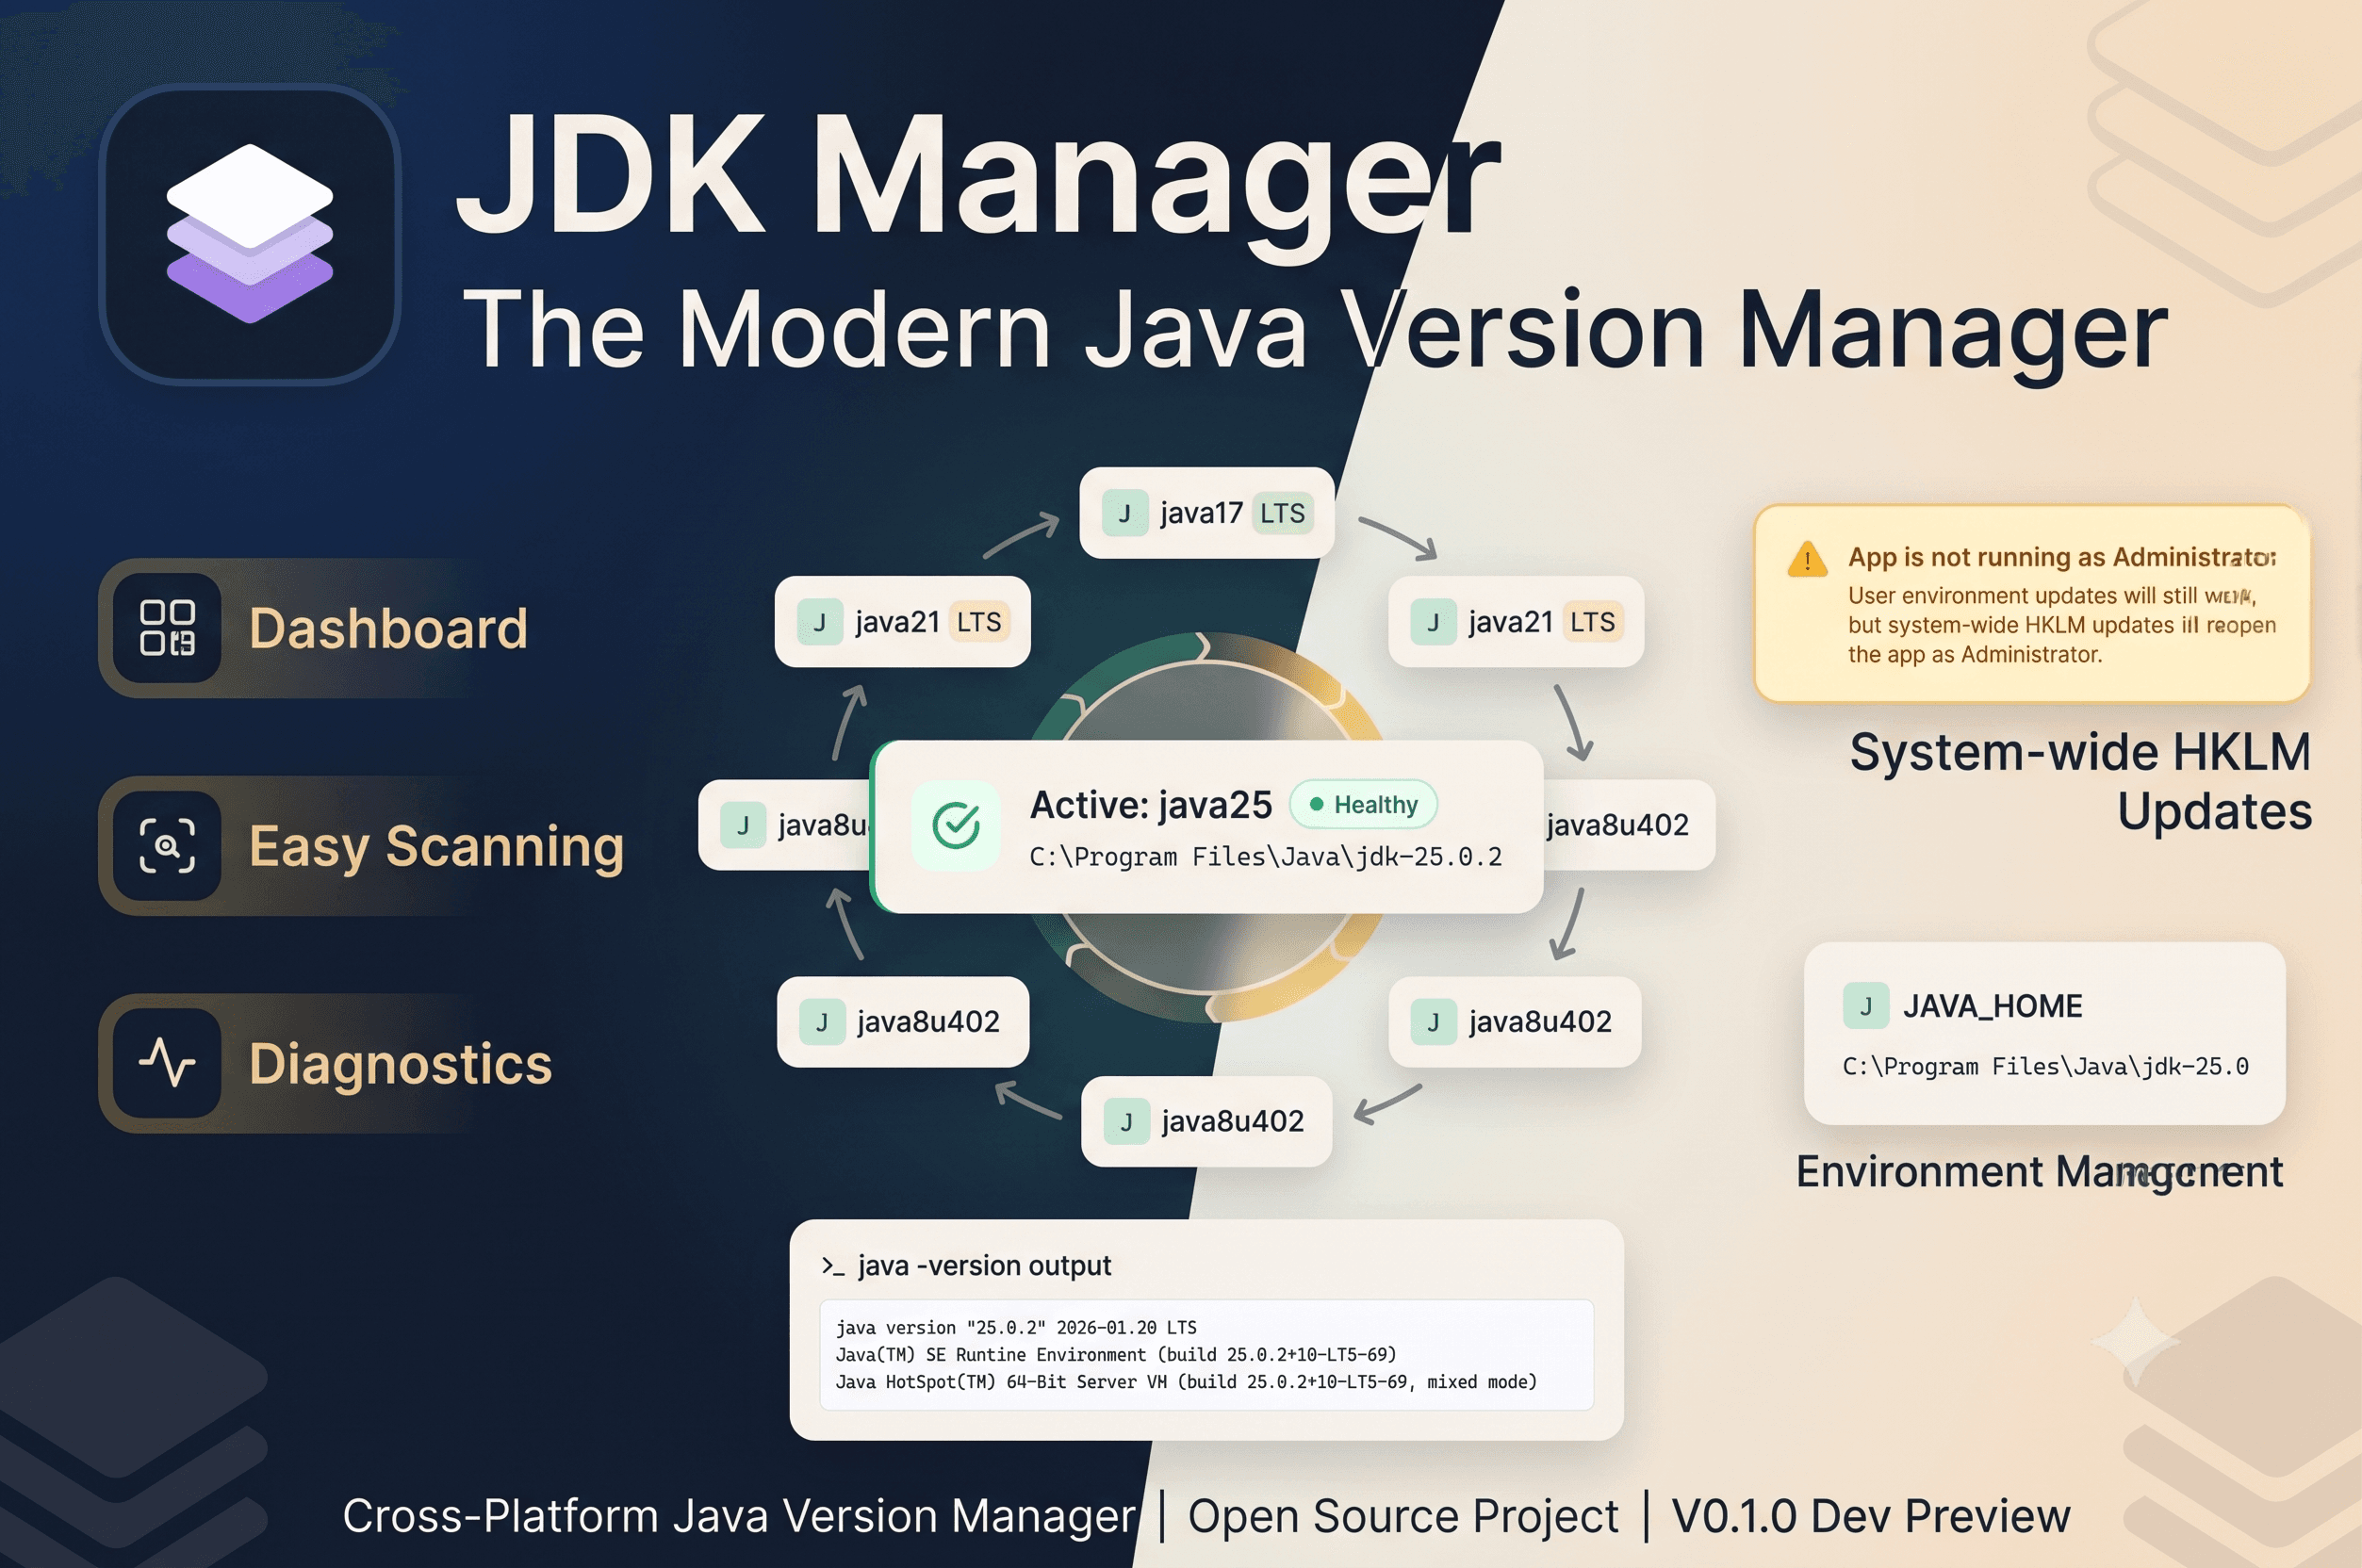The image size is (2362, 1568).
Task: Click the JDK Manager stacked-layers app logo
Action: [x=250, y=234]
